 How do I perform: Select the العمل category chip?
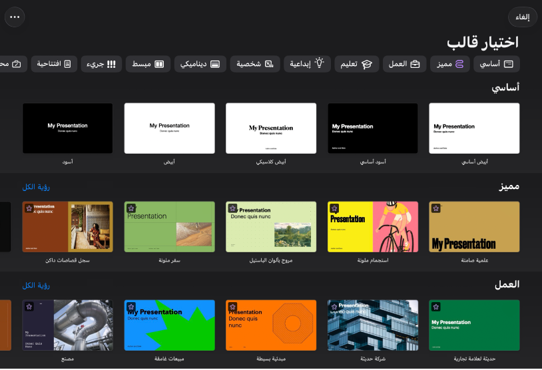pos(404,64)
